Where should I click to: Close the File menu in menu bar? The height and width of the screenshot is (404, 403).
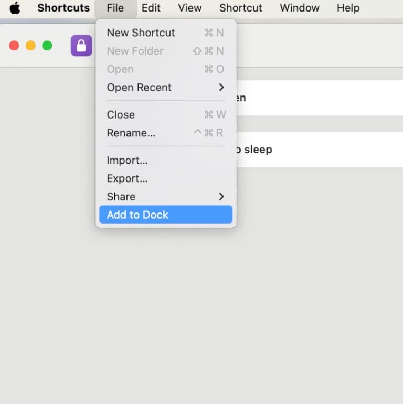coord(115,8)
